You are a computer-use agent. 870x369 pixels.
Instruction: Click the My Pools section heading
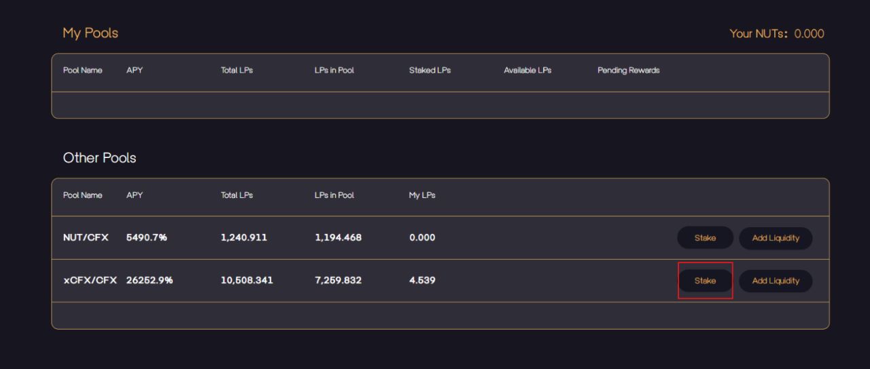tap(90, 33)
